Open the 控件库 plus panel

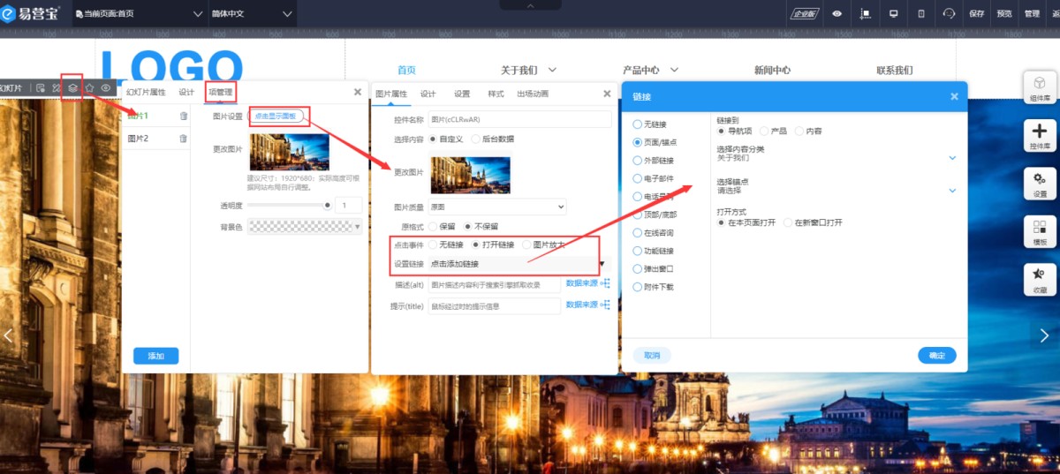pos(1040,136)
